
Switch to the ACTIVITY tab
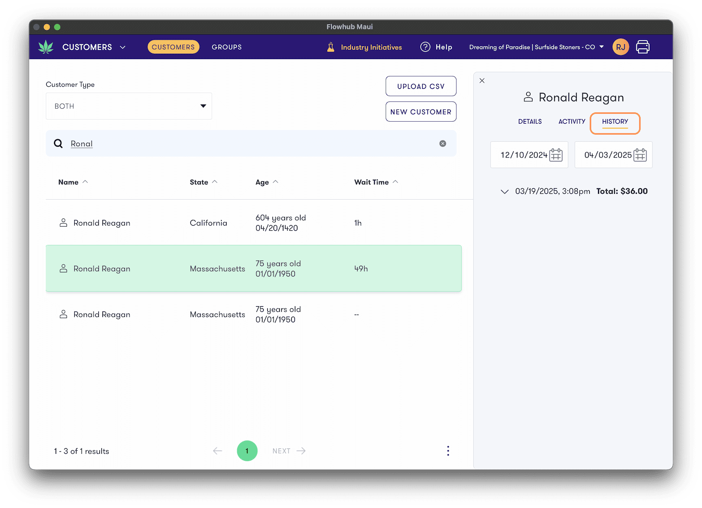click(x=572, y=122)
